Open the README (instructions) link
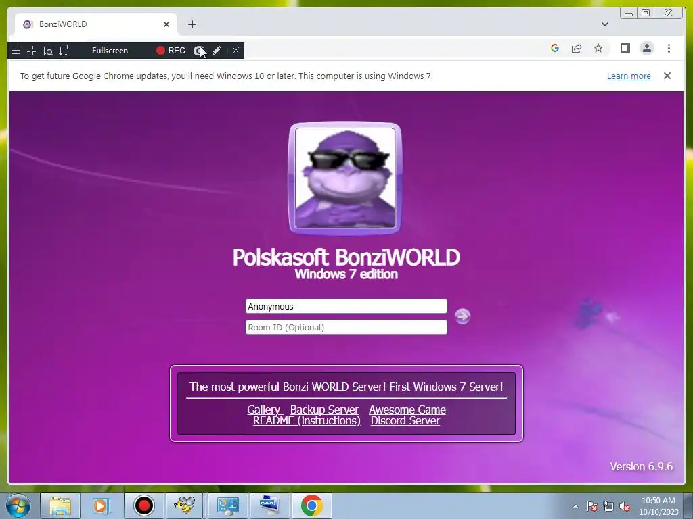The height and width of the screenshot is (519, 693). pyautogui.click(x=307, y=420)
